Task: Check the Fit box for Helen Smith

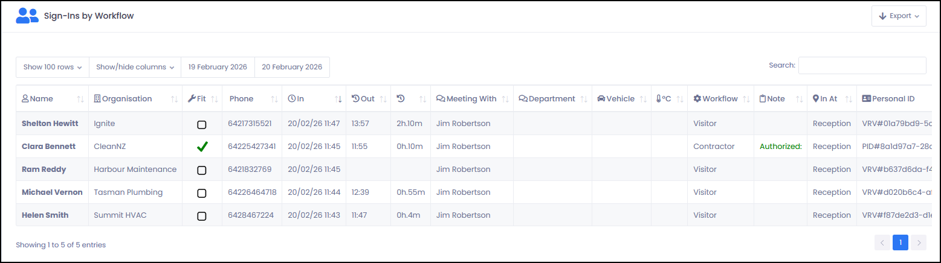Action: (202, 216)
